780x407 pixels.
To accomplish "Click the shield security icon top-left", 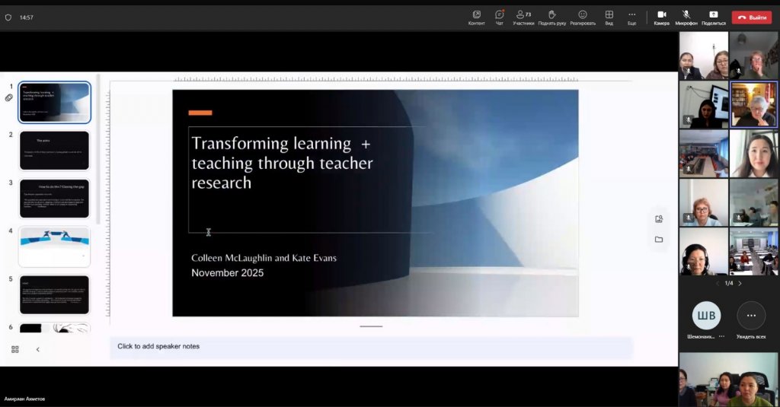I will click(8, 17).
